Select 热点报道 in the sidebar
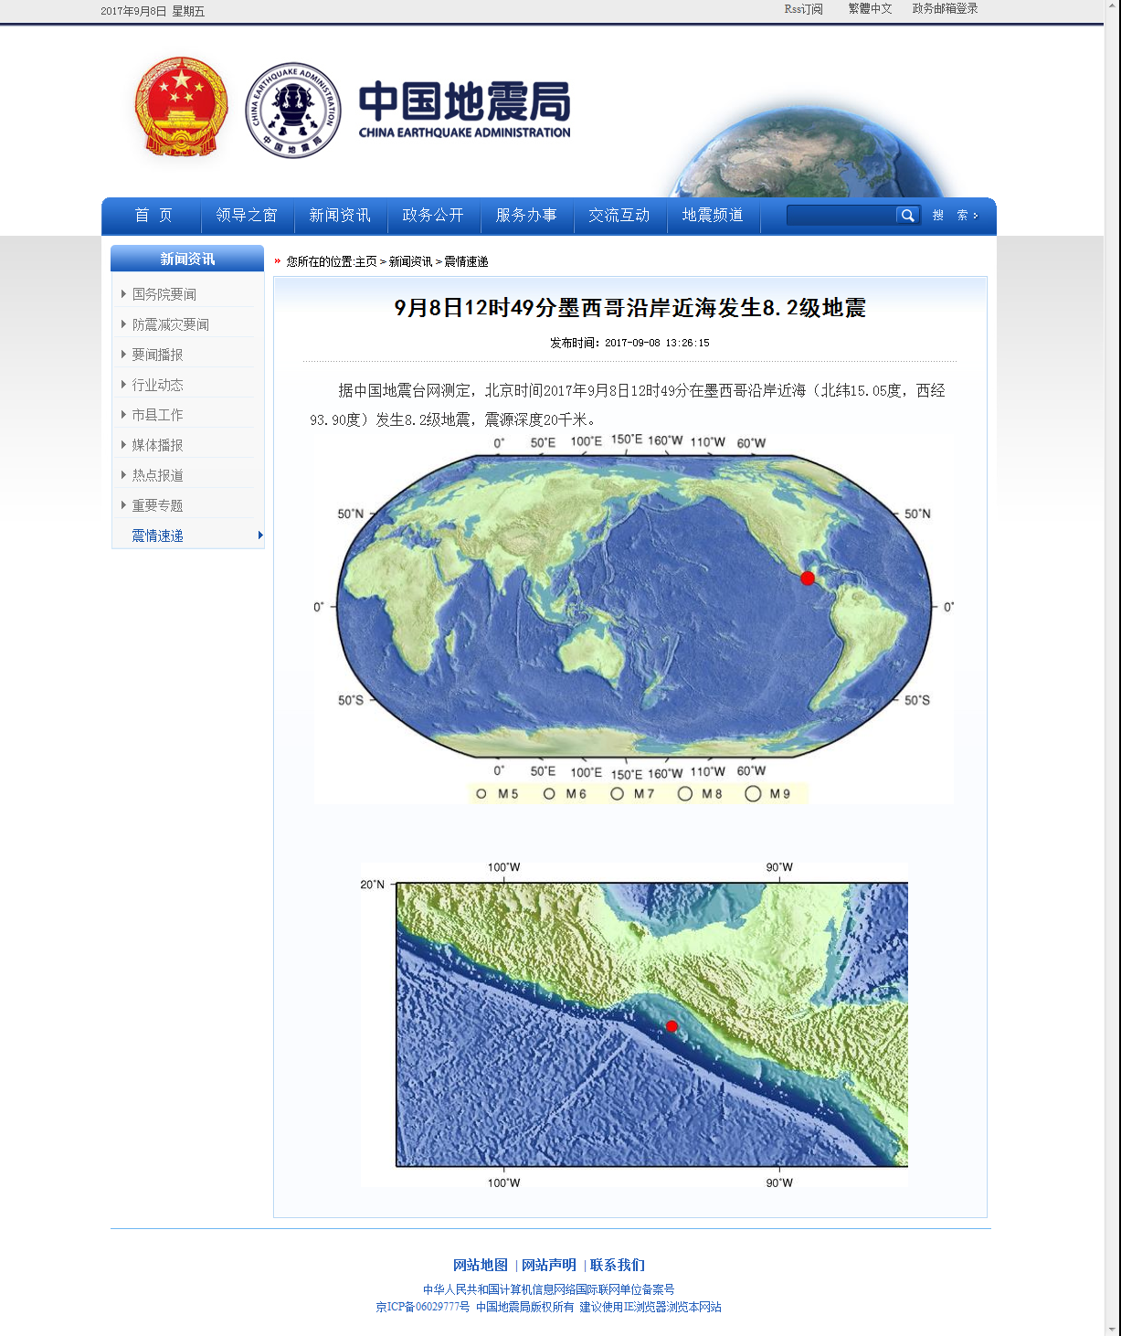This screenshot has width=1121, height=1336. 157,475
